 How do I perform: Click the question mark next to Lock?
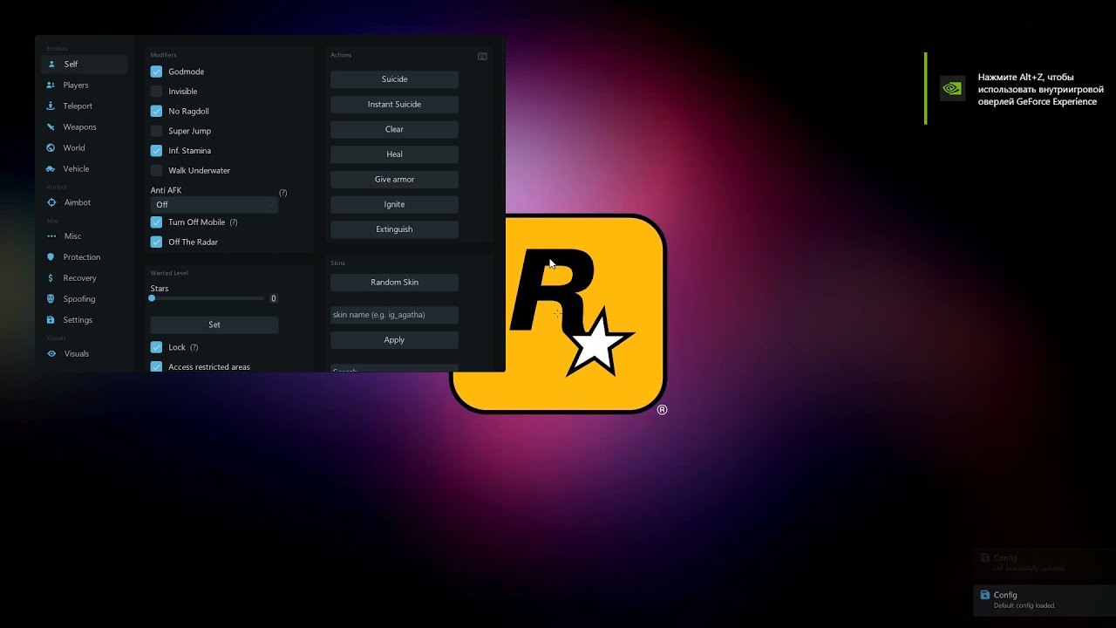tap(194, 347)
